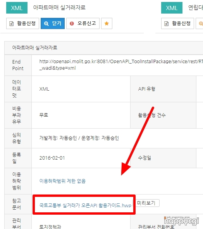
Task: Click the orange zoom icon button at the right edge
Action: click(200, 23)
